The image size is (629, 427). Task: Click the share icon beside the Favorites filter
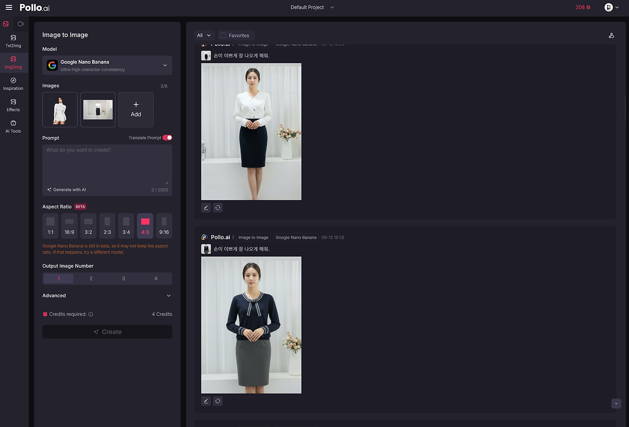click(611, 35)
